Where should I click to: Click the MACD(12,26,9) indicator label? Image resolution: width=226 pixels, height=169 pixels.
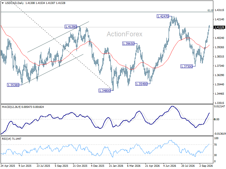tap(11, 107)
